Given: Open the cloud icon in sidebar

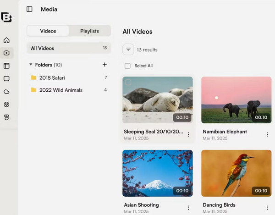Looking at the screenshot, I should tap(6, 92).
